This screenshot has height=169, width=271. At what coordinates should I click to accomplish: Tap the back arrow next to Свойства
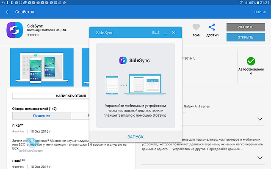click(7, 12)
